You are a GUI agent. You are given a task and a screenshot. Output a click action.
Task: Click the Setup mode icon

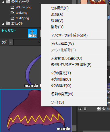pyautogui.click(x=32, y=33)
